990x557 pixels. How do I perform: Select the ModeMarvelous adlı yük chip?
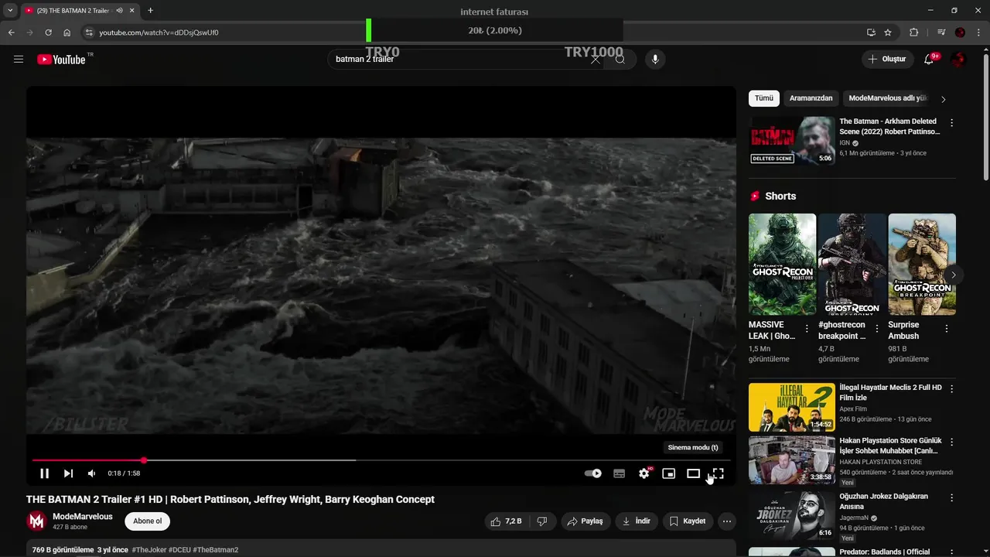[x=887, y=98]
